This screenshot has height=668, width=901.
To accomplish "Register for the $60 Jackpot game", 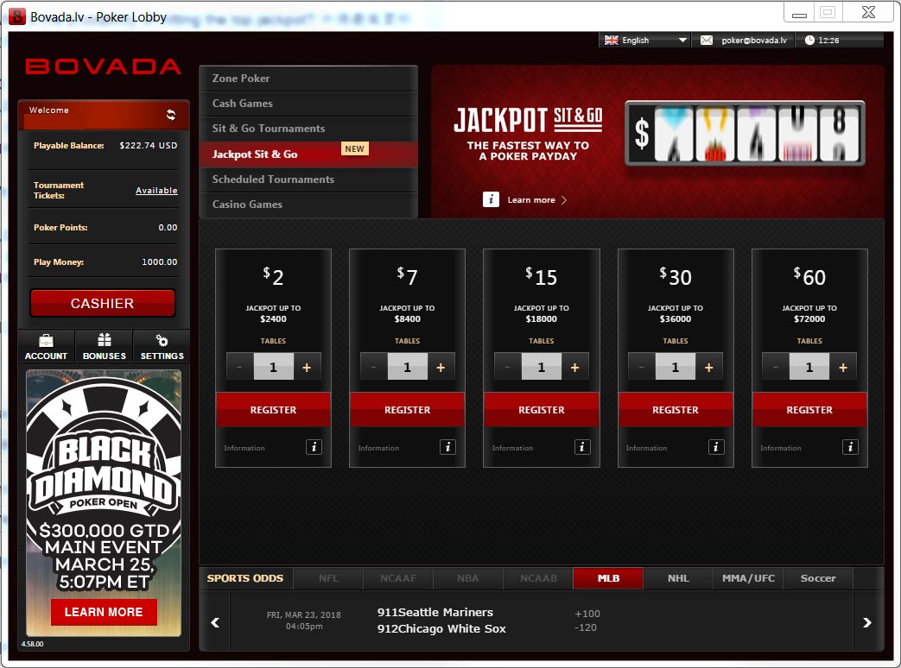I will pos(809,410).
